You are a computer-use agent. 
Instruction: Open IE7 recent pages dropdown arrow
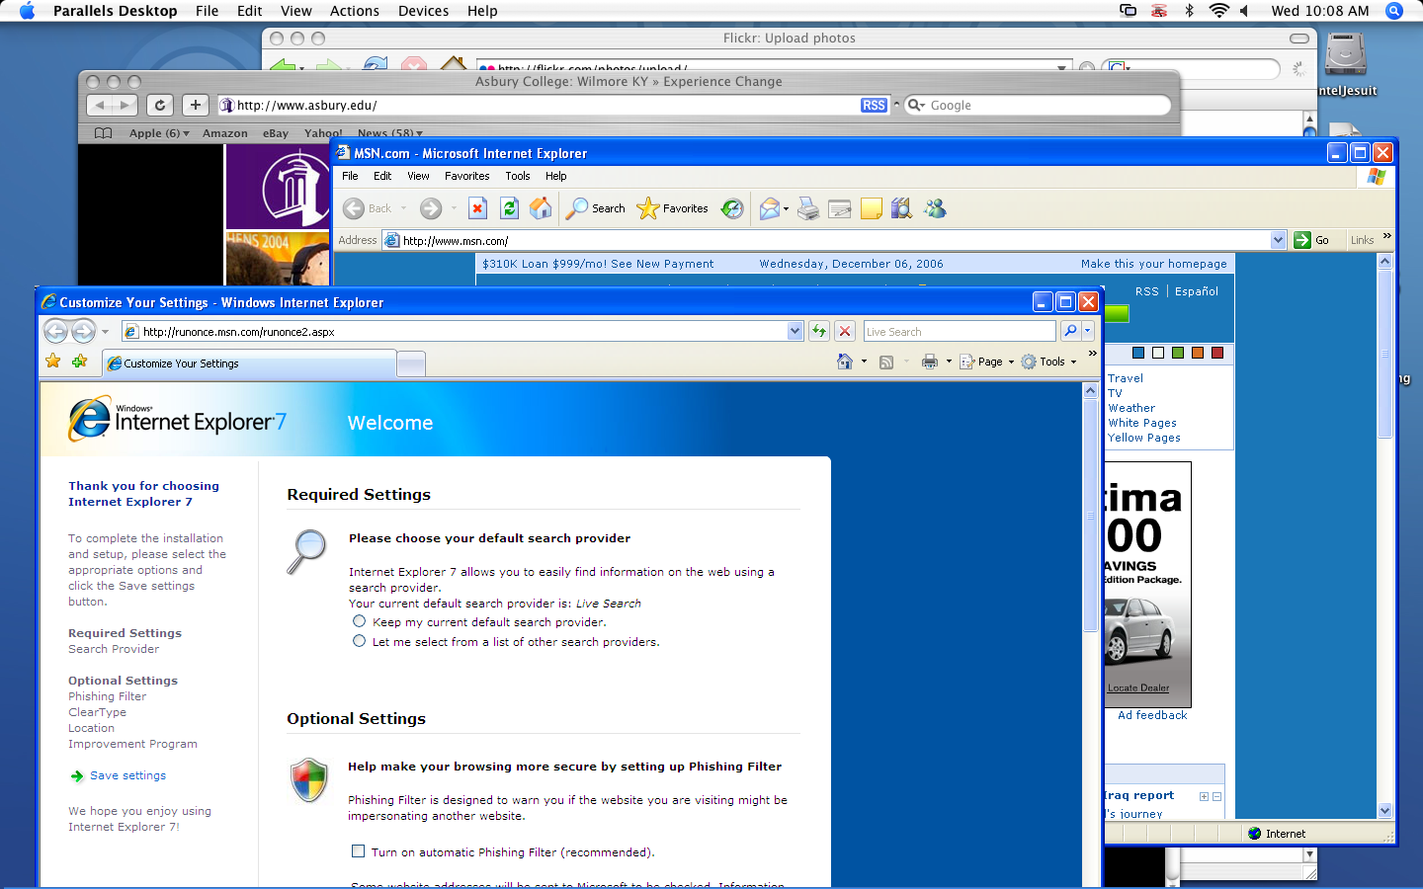pyautogui.click(x=105, y=332)
